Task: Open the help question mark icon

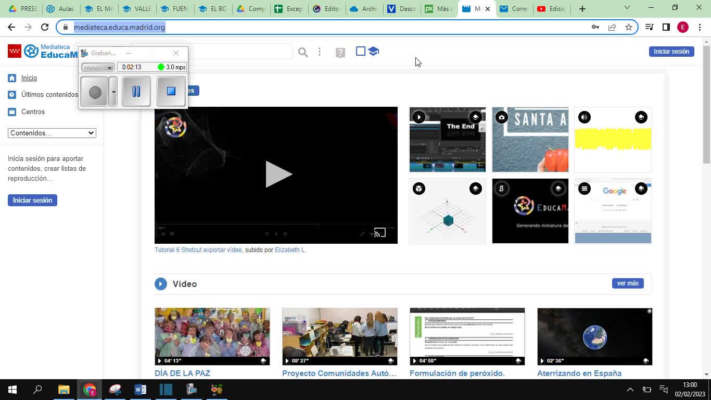Action: (x=340, y=53)
